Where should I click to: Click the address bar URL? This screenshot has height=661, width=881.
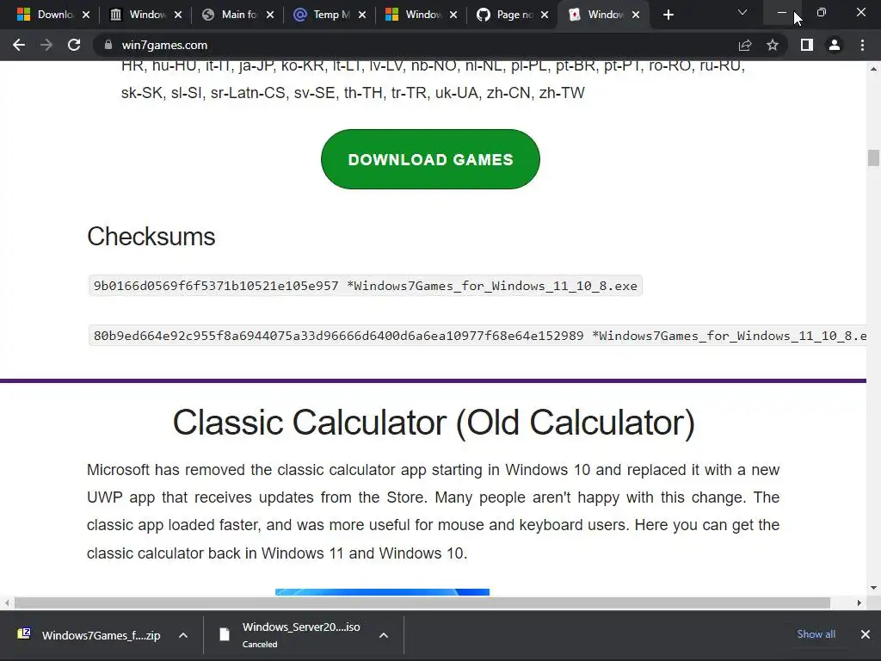tap(164, 45)
